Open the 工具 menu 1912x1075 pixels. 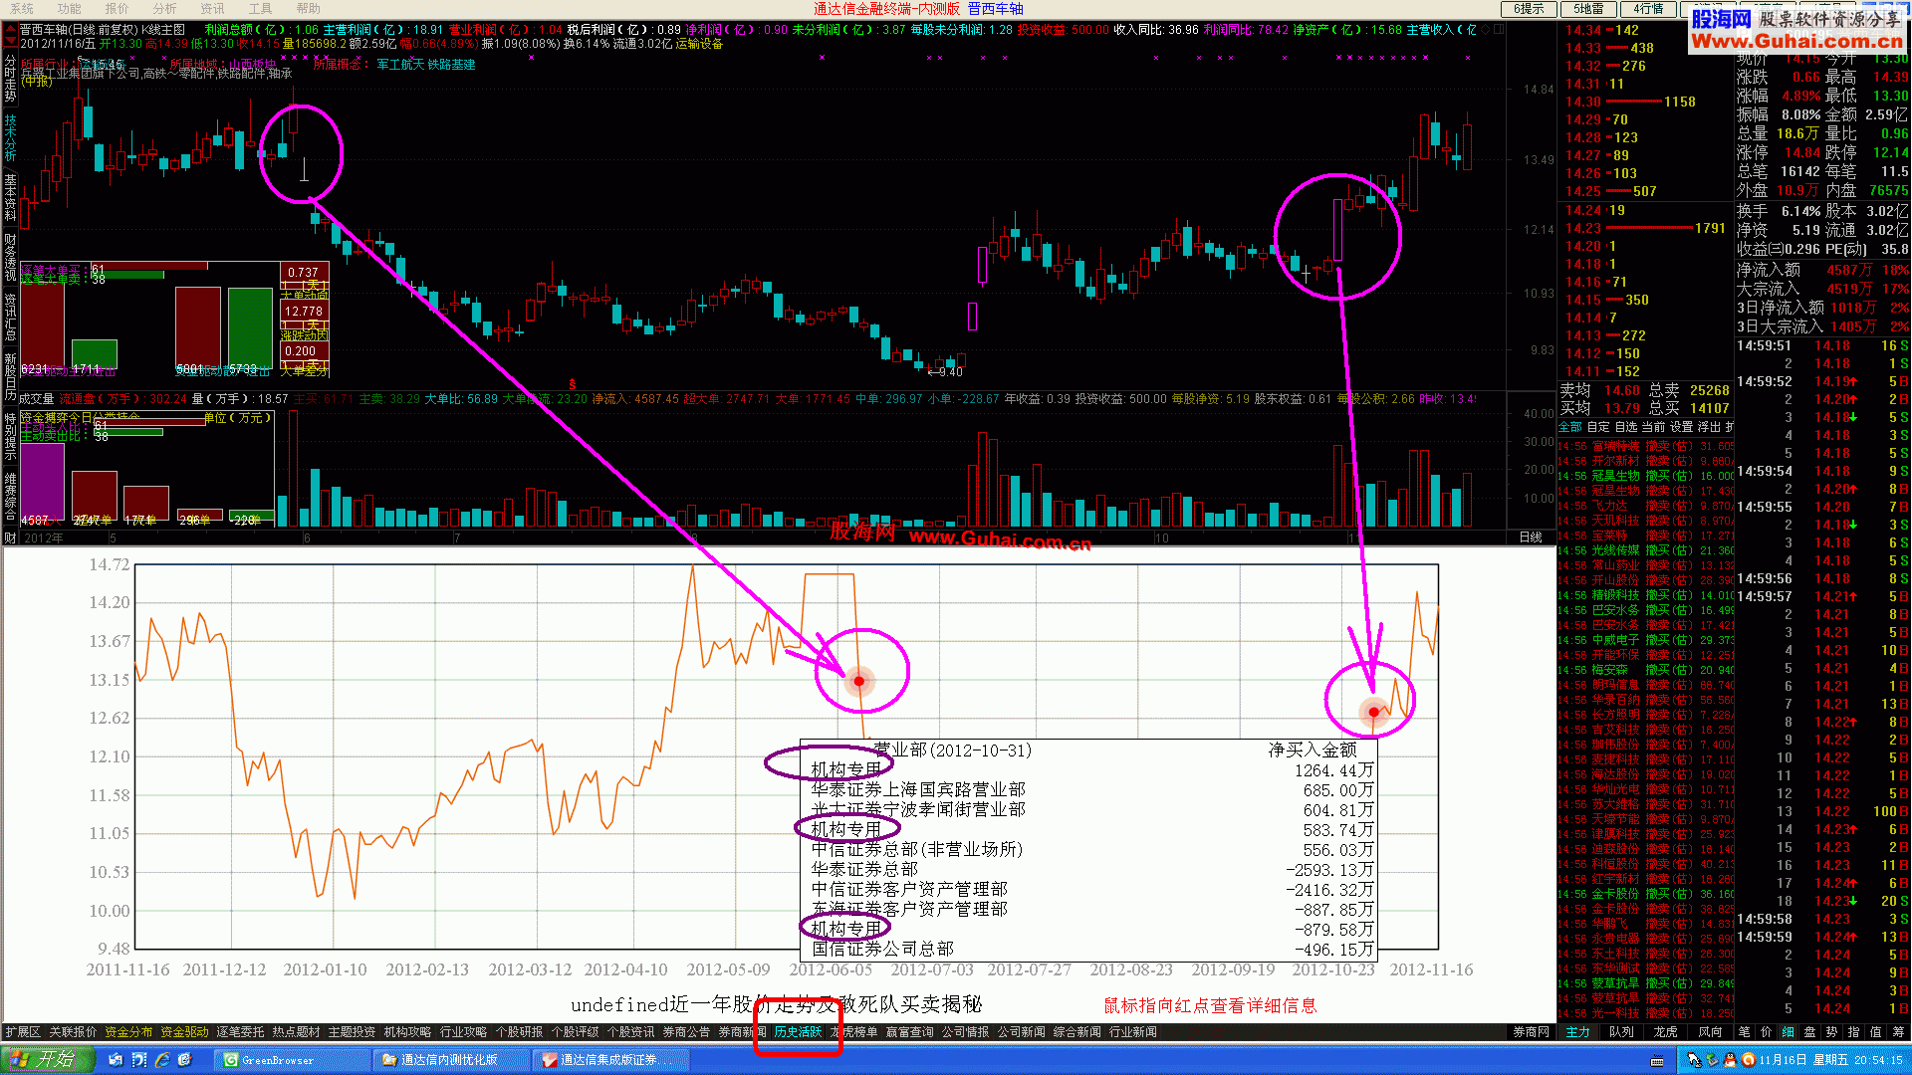(260, 8)
